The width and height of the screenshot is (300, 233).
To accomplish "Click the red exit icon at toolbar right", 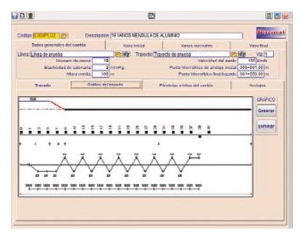I will (x=285, y=16).
